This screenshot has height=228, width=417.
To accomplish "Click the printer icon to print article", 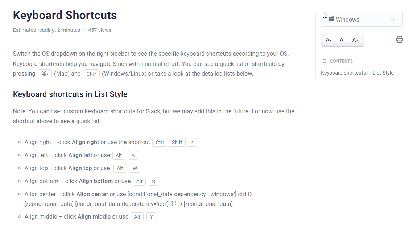I will (x=399, y=39).
